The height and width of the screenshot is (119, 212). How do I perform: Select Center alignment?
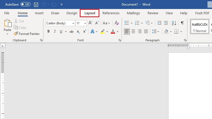pyautogui.click(x=133, y=31)
